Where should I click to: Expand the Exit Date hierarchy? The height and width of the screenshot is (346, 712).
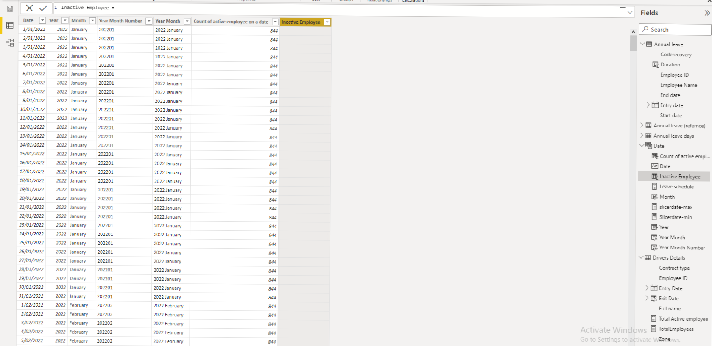[x=647, y=298]
